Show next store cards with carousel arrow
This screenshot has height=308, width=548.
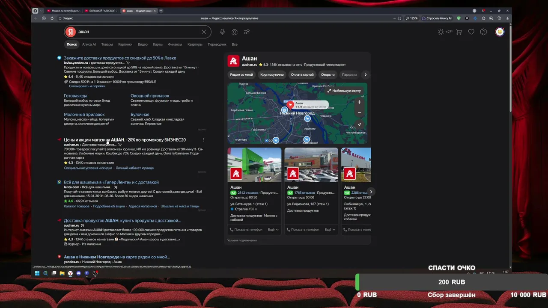[x=371, y=192]
